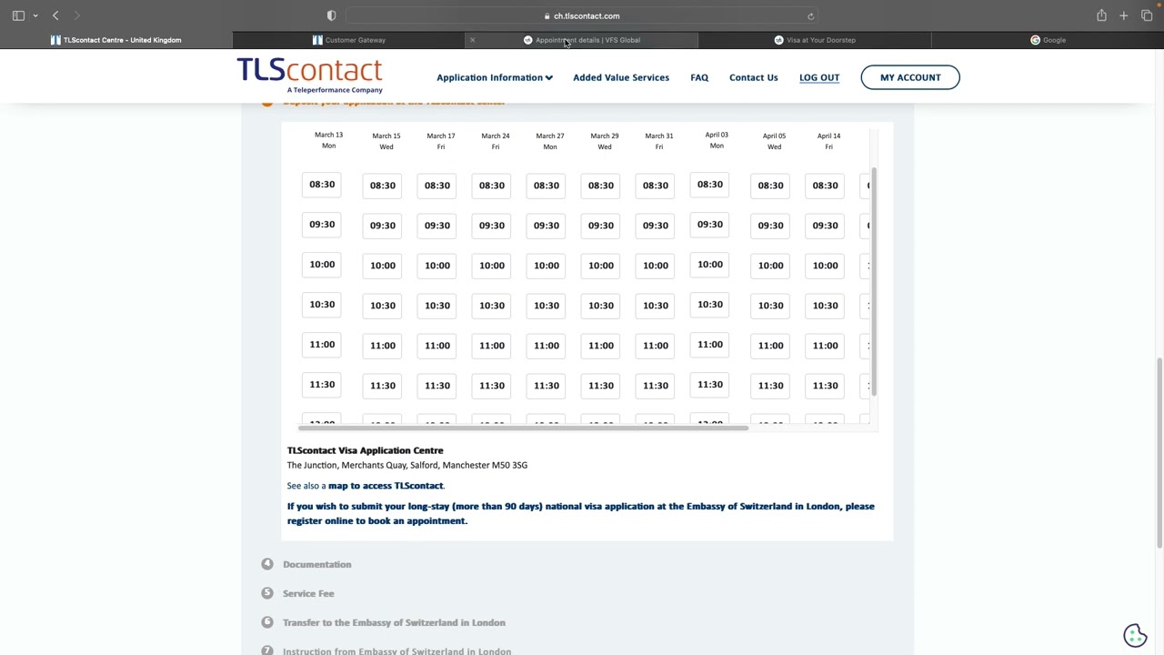Select 09:30 slot on April 03
This screenshot has width=1164, height=655.
point(710,225)
